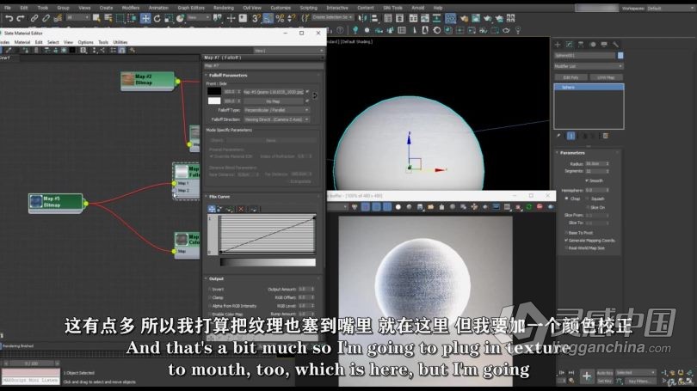The image size is (697, 391).
Task: Open the Modifier List dropdown
Action: 588,66
